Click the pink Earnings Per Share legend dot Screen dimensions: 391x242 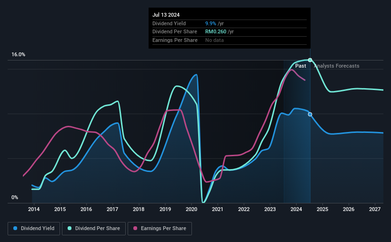135,228
